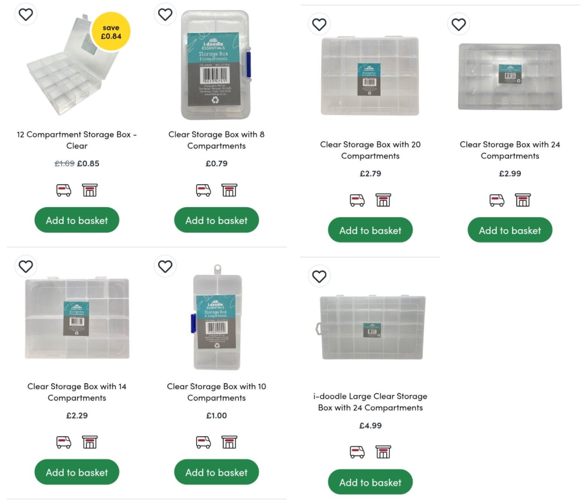Favourite the 12 Compartment Storage Box
Image resolution: width=587 pixels, height=502 pixels.
pyautogui.click(x=26, y=15)
